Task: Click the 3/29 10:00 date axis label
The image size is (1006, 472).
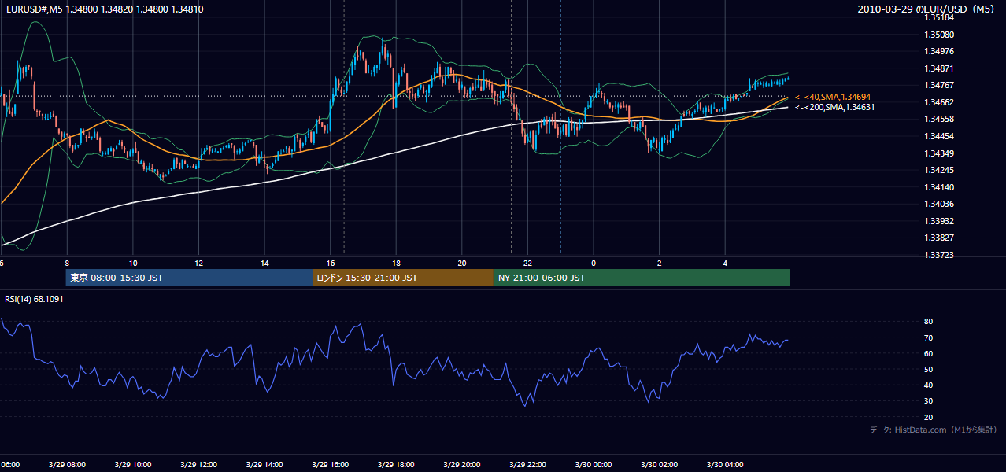Action: click(132, 465)
